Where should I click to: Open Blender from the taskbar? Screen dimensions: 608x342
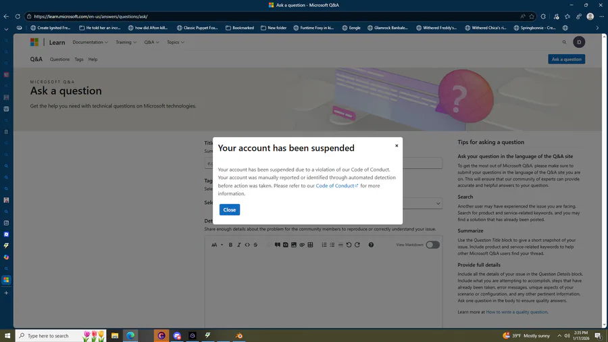(x=239, y=336)
